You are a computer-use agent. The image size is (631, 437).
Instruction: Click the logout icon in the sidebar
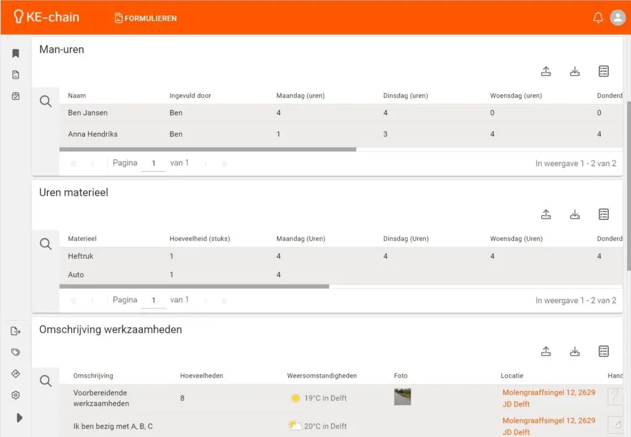pos(16,331)
